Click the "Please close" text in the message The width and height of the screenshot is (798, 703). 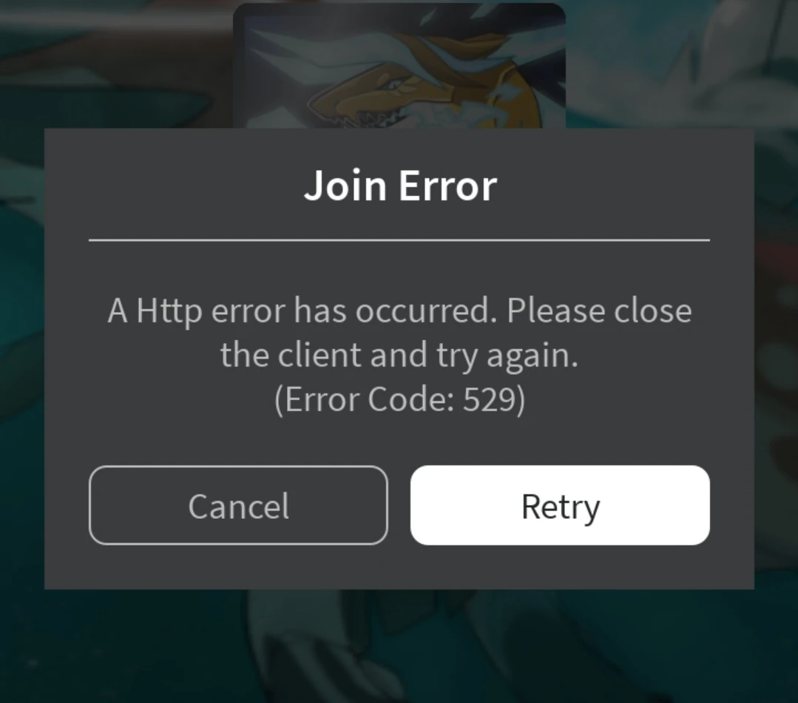pos(599,310)
